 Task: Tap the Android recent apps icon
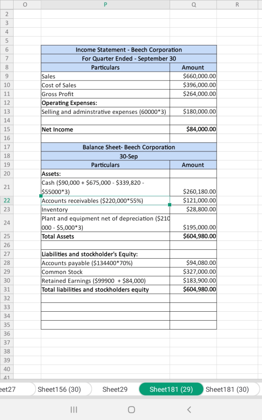pos(74,410)
